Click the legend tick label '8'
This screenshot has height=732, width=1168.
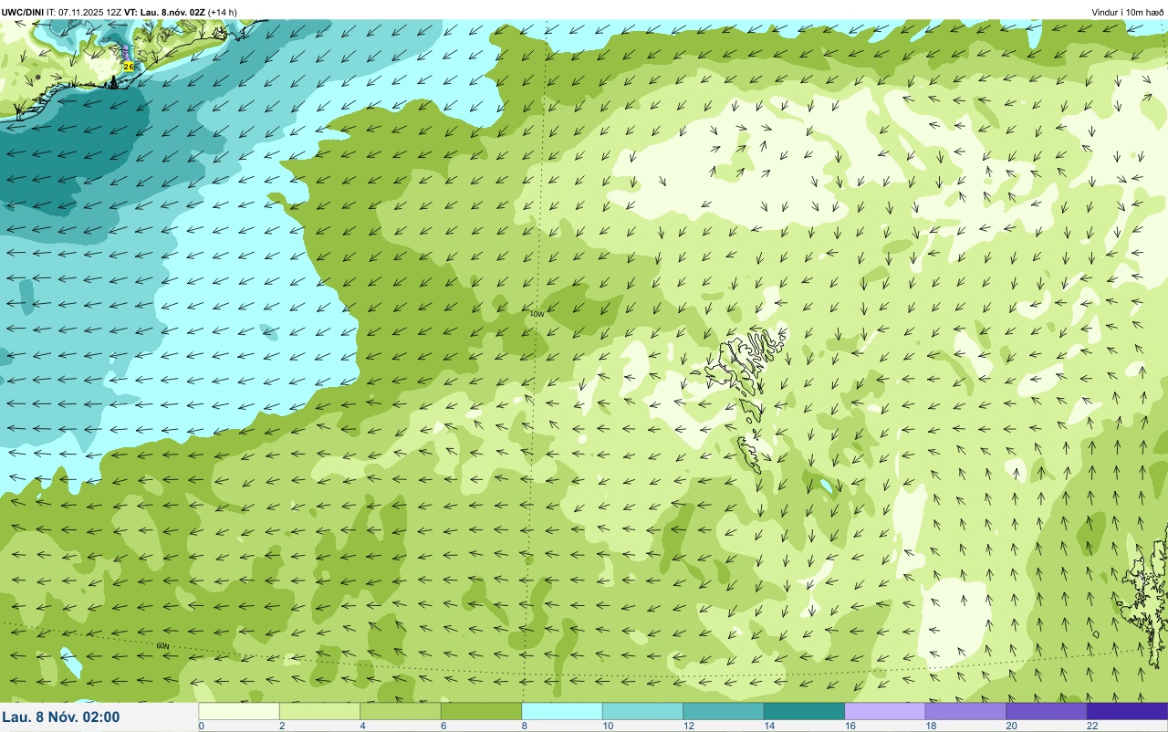click(x=524, y=726)
